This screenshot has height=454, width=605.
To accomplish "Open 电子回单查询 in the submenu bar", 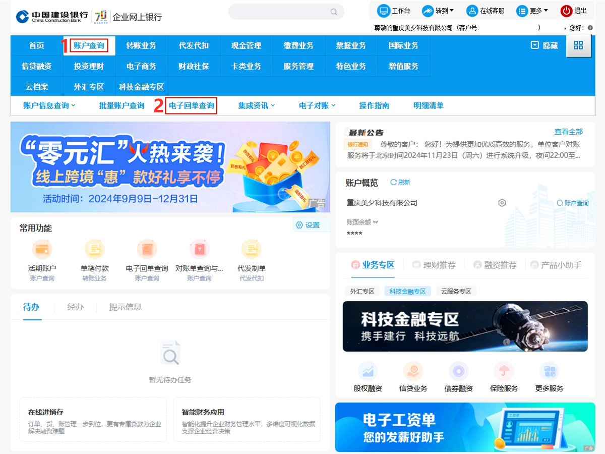I will tap(192, 105).
